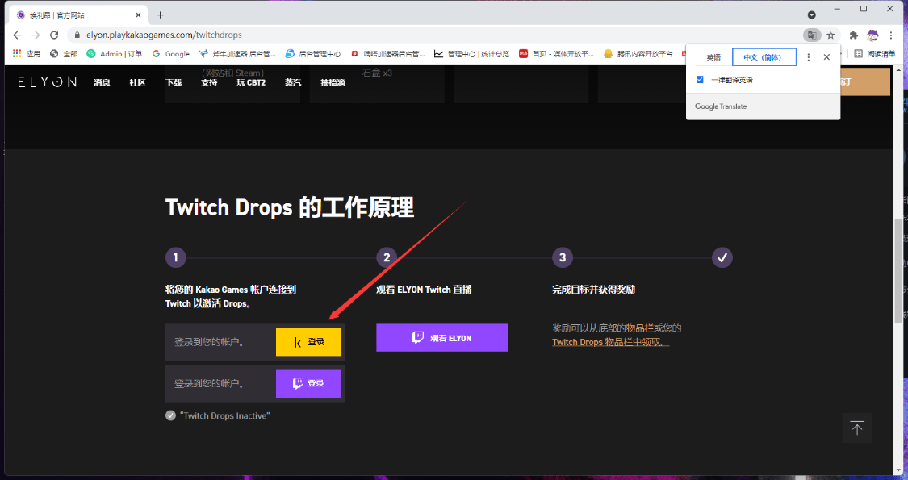Open the Extensions puzzle icon
Screen dimensions: 908x480
tap(854, 35)
